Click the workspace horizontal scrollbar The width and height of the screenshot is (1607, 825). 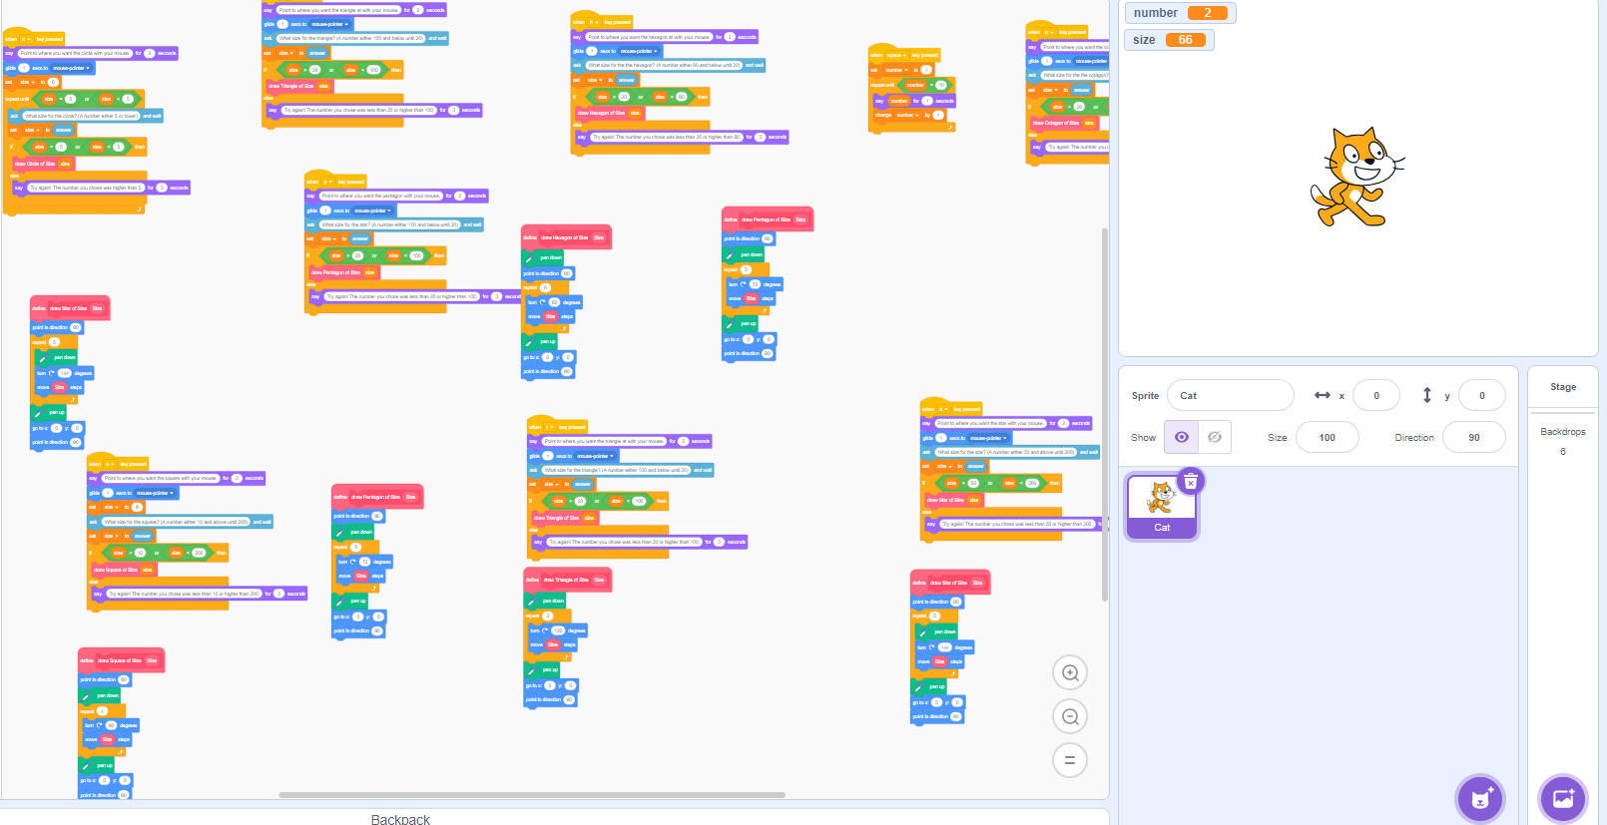(x=532, y=795)
